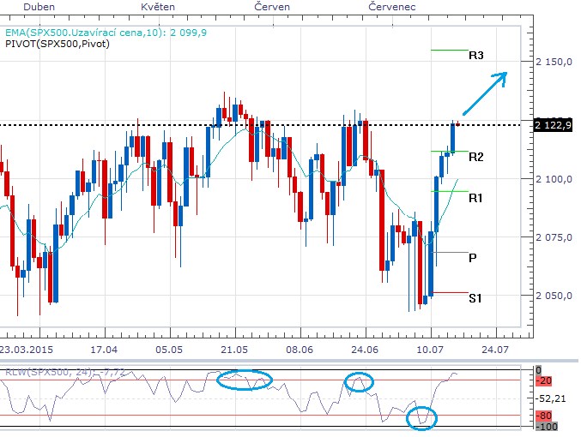Click the Duben month label

(39, 7)
